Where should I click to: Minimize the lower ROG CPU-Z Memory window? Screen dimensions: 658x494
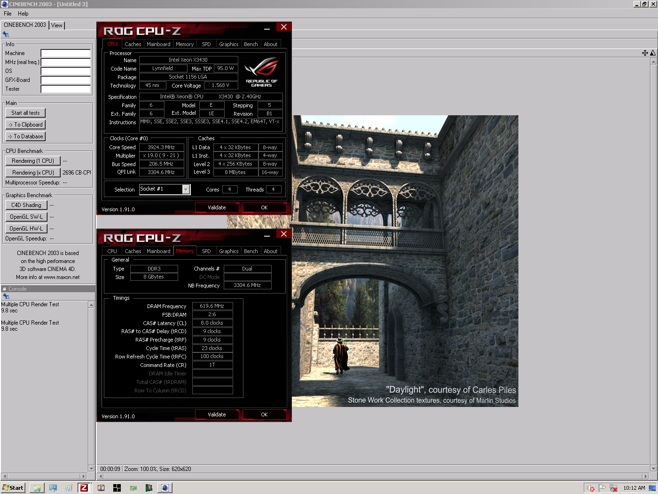(x=267, y=235)
